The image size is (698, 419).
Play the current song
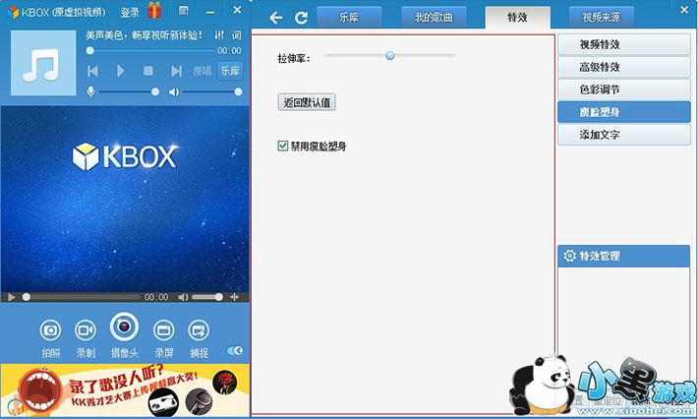coord(120,71)
